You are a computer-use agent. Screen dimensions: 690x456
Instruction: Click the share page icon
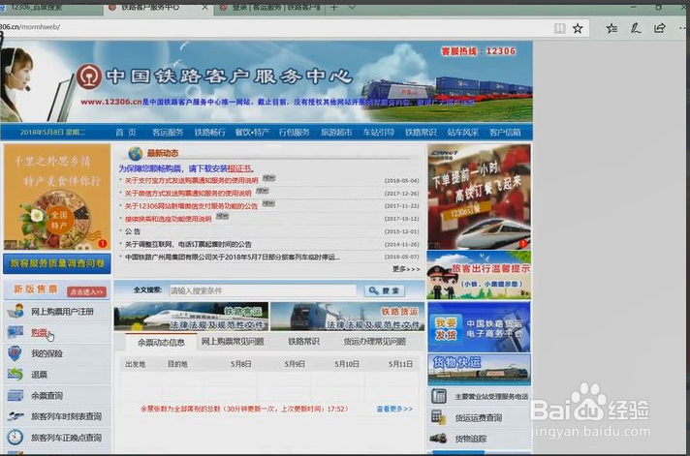coord(659,29)
